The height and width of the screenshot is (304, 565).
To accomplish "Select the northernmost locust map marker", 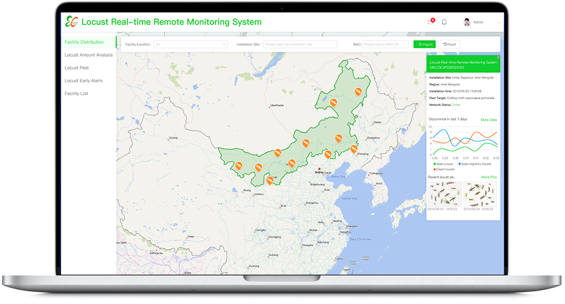I will pos(357,91).
